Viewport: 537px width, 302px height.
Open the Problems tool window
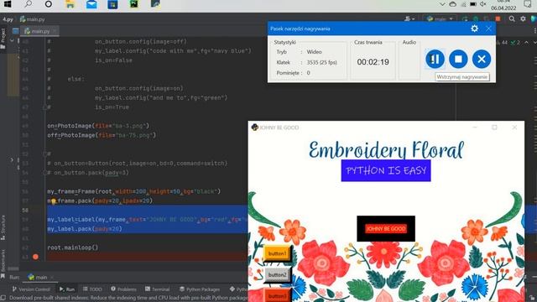pos(123,289)
